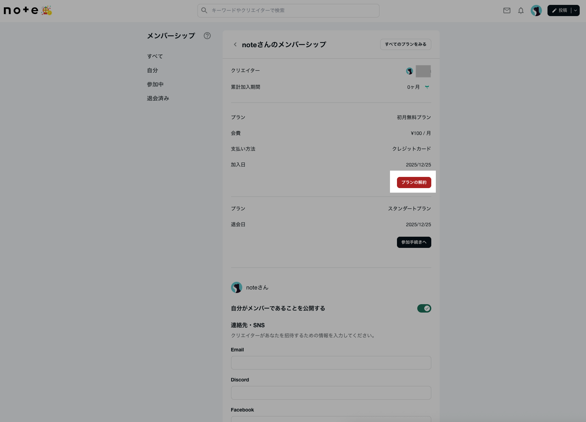
Task: Select 退会済み in the membership sidebar
Action: [x=158, y=98]
